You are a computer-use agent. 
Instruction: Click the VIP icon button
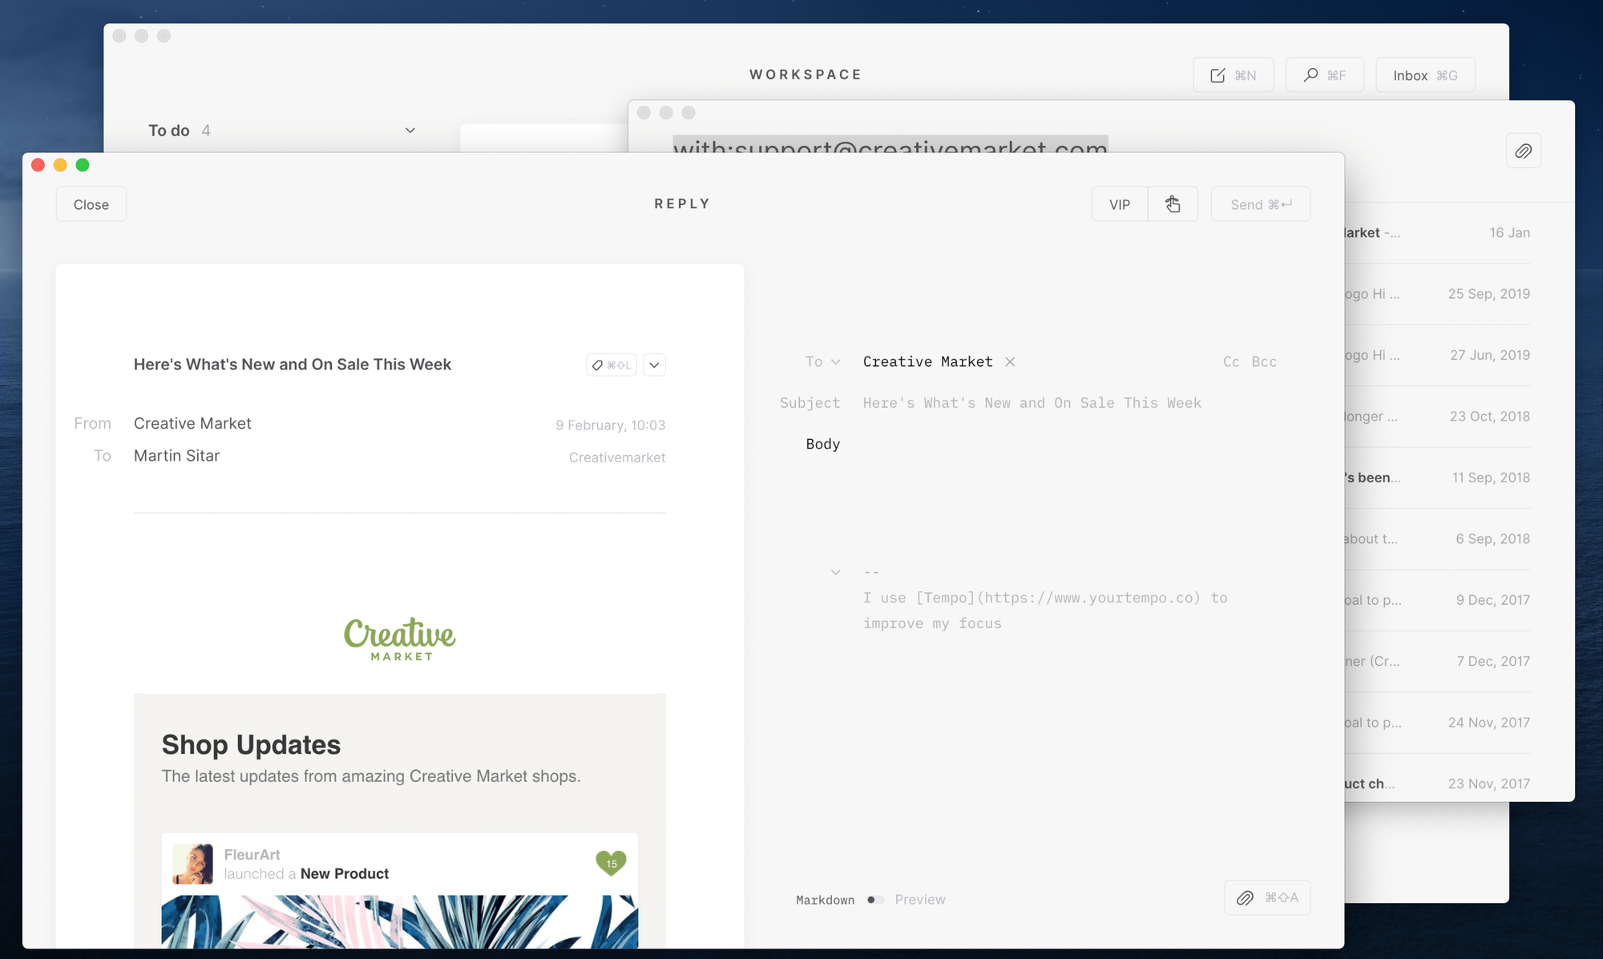(1119, 203)
